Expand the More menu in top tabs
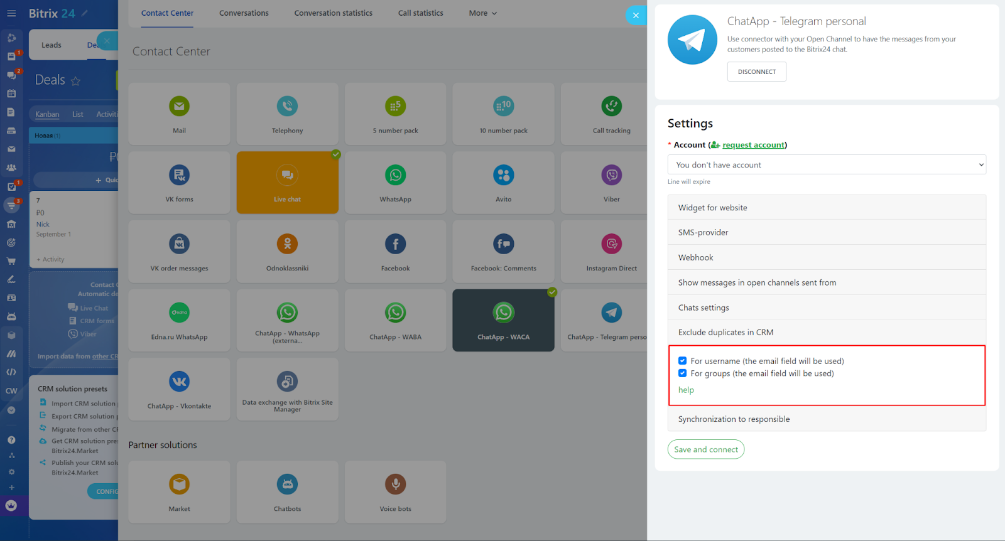Image resolution: width=1005 pixels, height=541 pixels. click(482, 13)
